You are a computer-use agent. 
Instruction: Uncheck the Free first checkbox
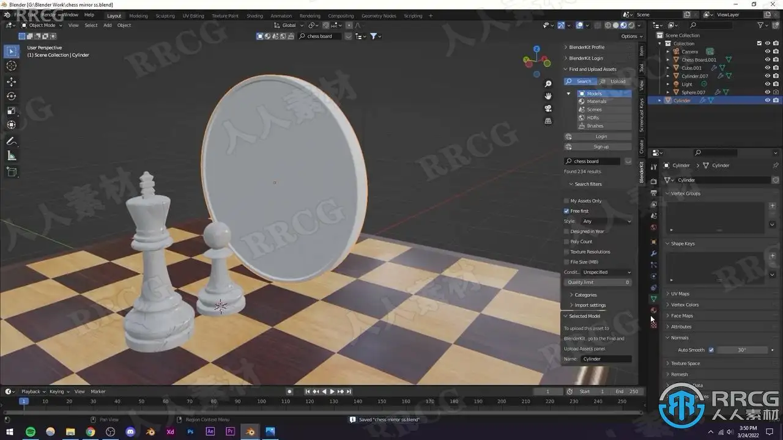(566, 211)
